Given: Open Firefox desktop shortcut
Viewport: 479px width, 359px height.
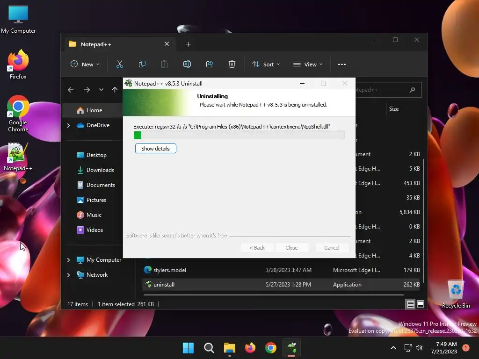Looking at the screenshot, I should [18, 65].
